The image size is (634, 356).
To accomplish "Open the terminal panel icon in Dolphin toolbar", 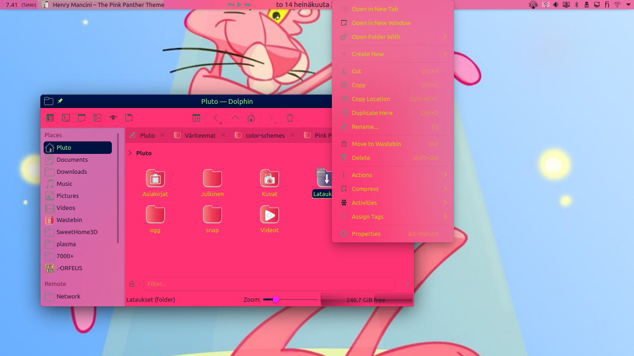I will (x=66, y=118).
